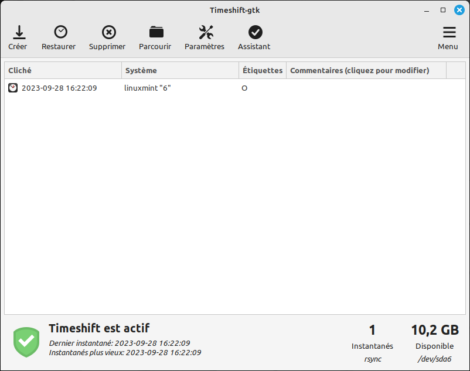This screenshot has height=371, width=470.
Task: Click the snapshot count '1'
Action: pos(372,330)
